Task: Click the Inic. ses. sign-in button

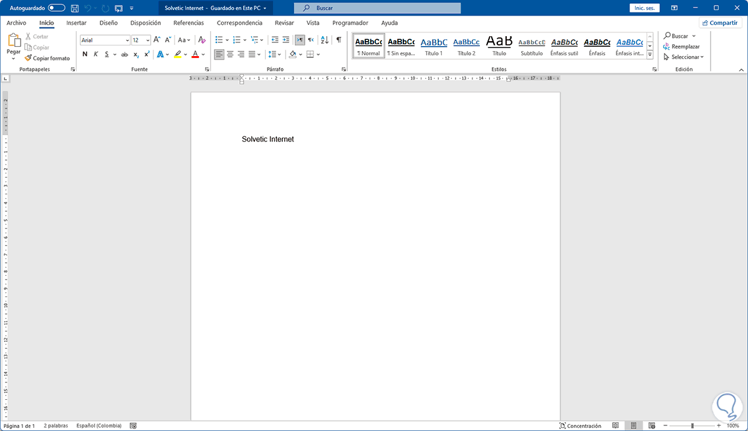Action: point(646,8)
